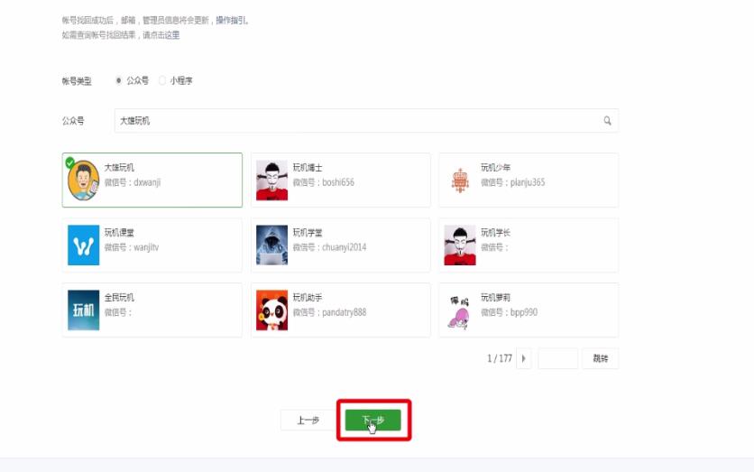Click the green 下一步 button
754x472 pixels.
click(372, 420)
